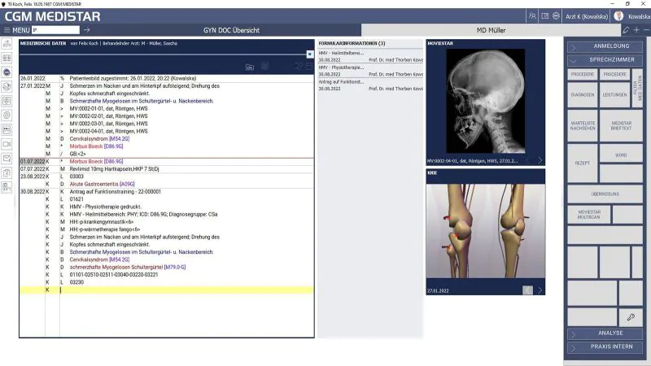Open the skull X-ray thumbnail in Moviestar
651x366 pixels.
point(485,101)
